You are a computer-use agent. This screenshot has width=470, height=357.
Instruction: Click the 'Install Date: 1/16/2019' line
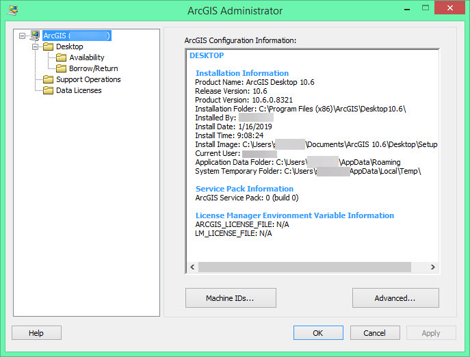tap(233, 127)
